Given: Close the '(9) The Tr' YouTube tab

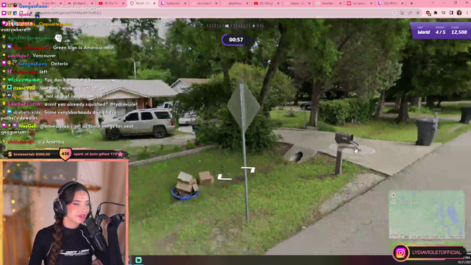Looking at the screenshot, I should click(123, 3).
